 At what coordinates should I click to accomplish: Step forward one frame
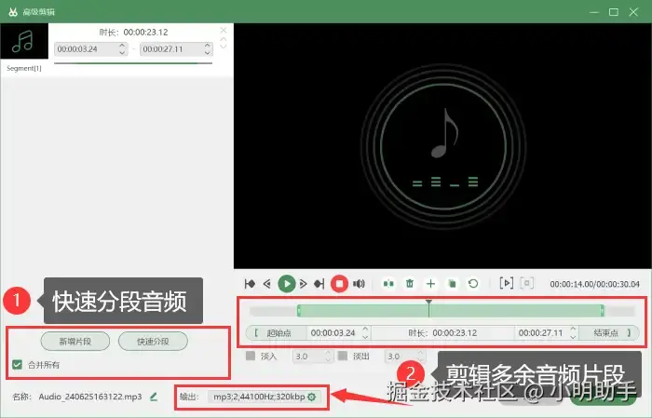[x=303, y=284]
